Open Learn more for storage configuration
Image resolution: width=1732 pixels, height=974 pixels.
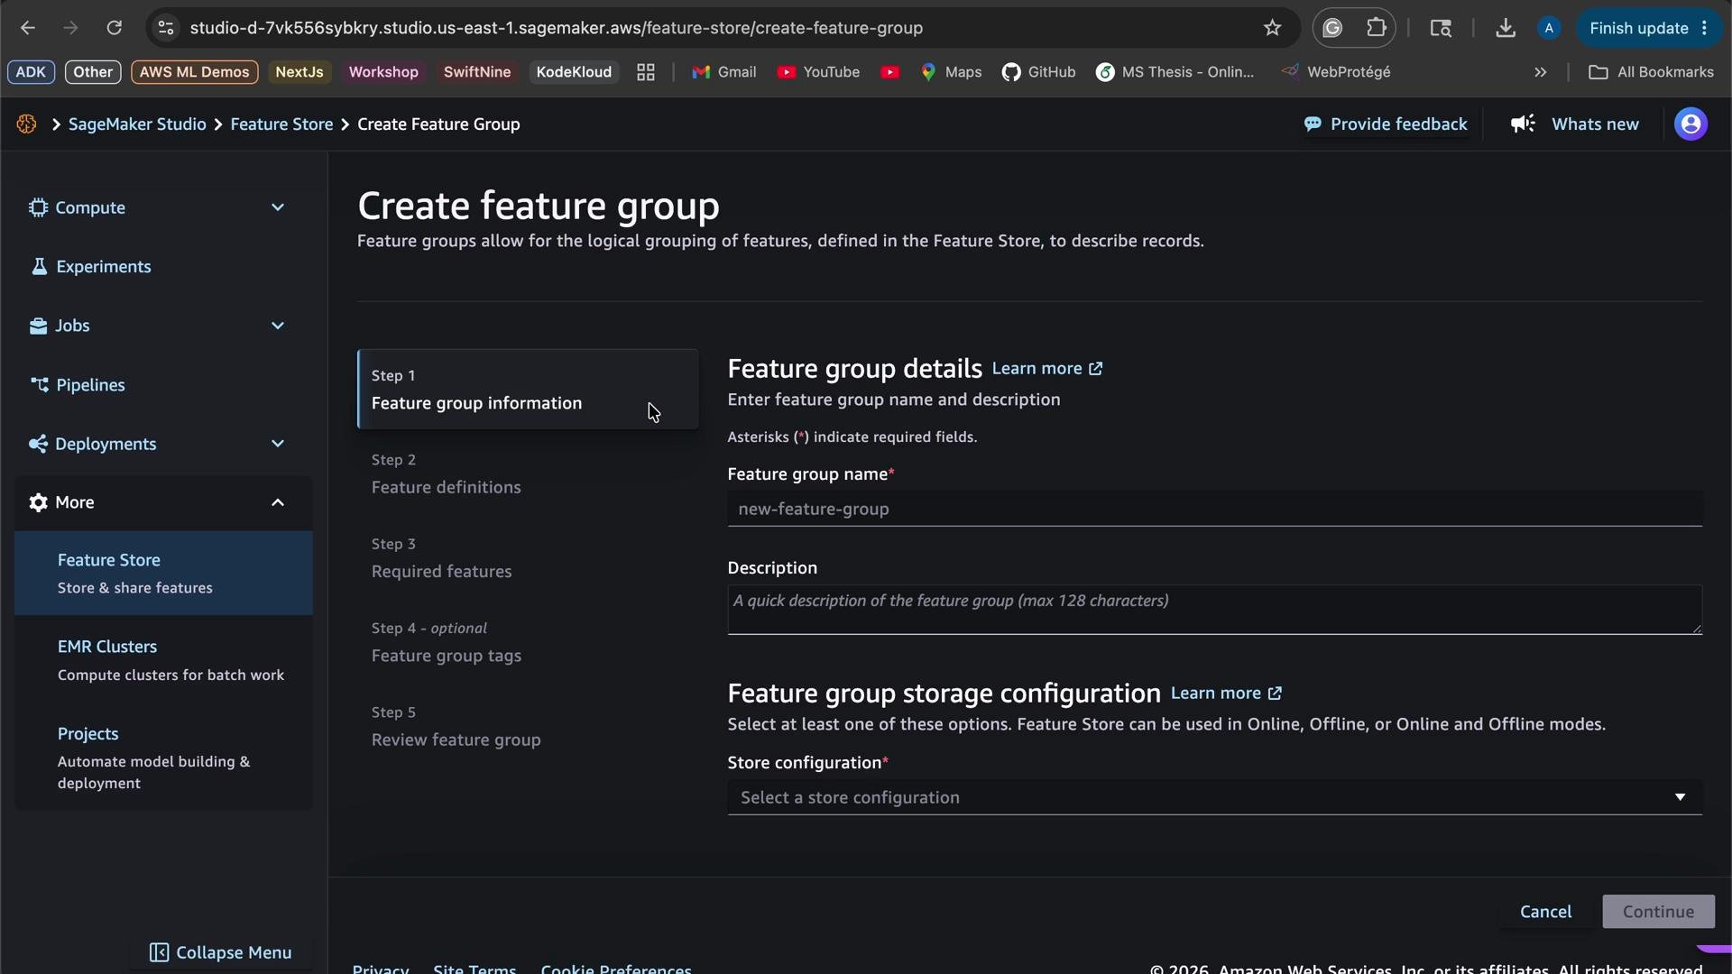[1227, 694]
